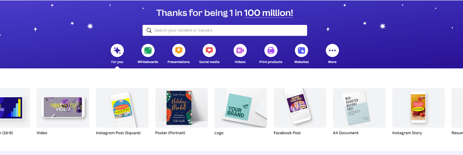The width and height of the screenshot is (463, 155).
Task: Click the For you sparkle icon
Action: (117, 51)
